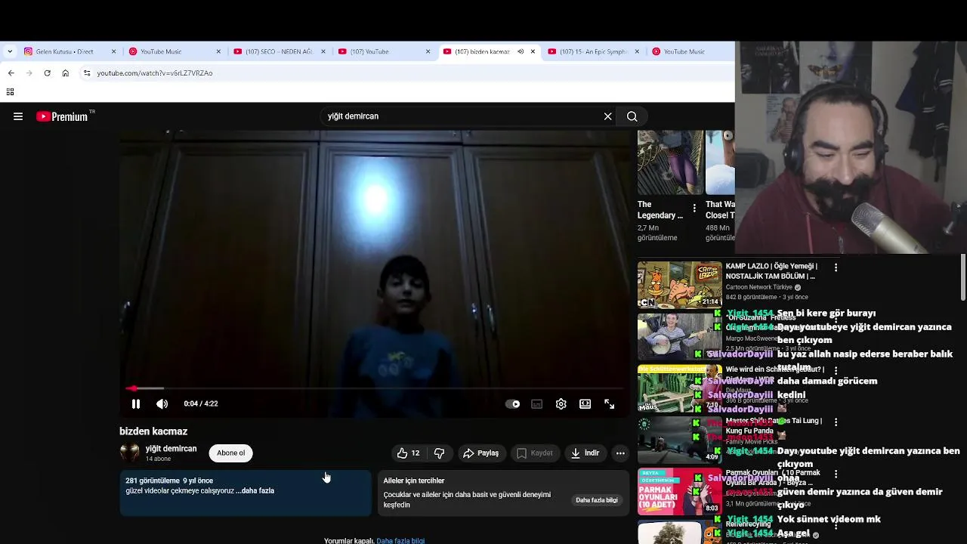Open the YouTube hamburger guide menu

click(x=18, y=116)
